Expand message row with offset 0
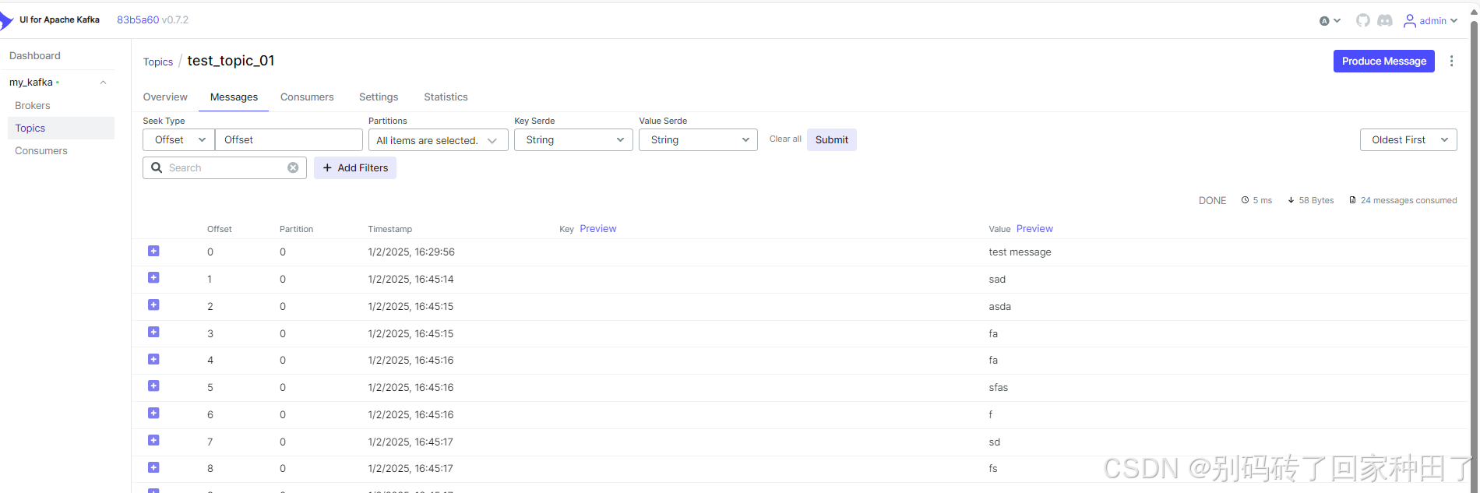 pos(153,251)
